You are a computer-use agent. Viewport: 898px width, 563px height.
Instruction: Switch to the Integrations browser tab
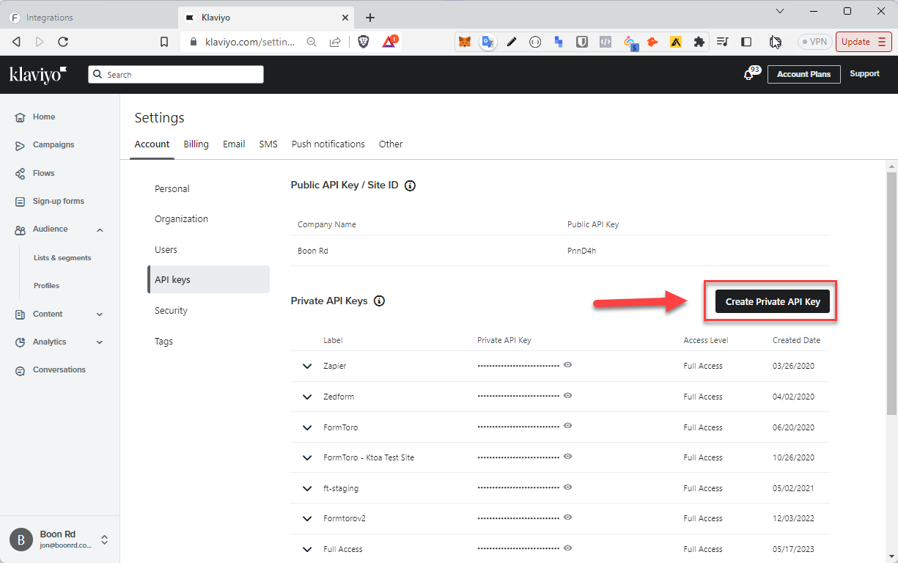[88, 17]
